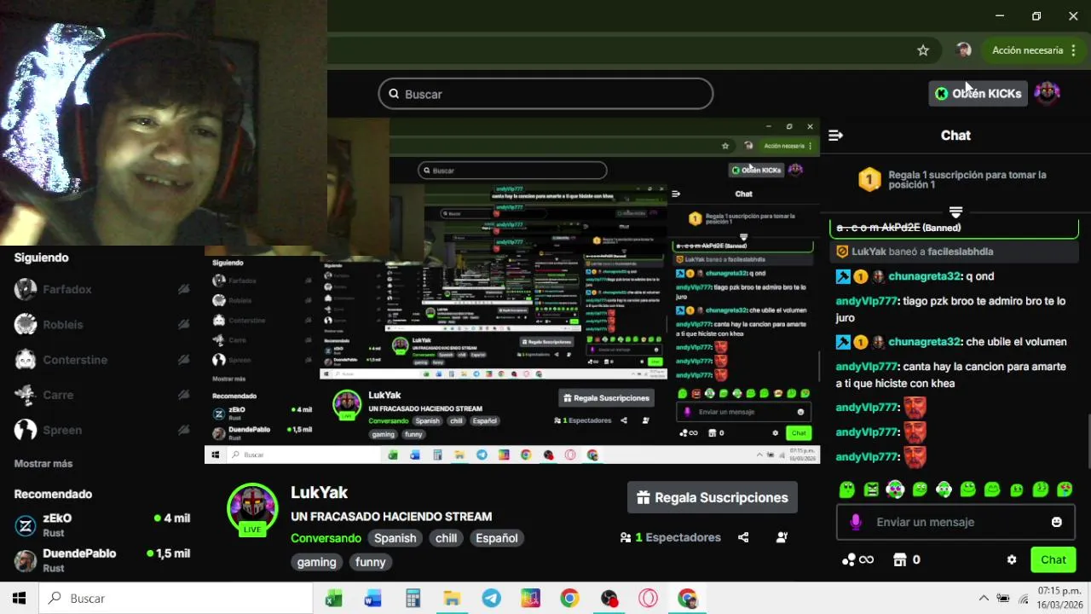Image resolution: width=1091 pixels, height=614 pixels.
Task: Open the gold position 1 gift badge
Action: point(869,180)
